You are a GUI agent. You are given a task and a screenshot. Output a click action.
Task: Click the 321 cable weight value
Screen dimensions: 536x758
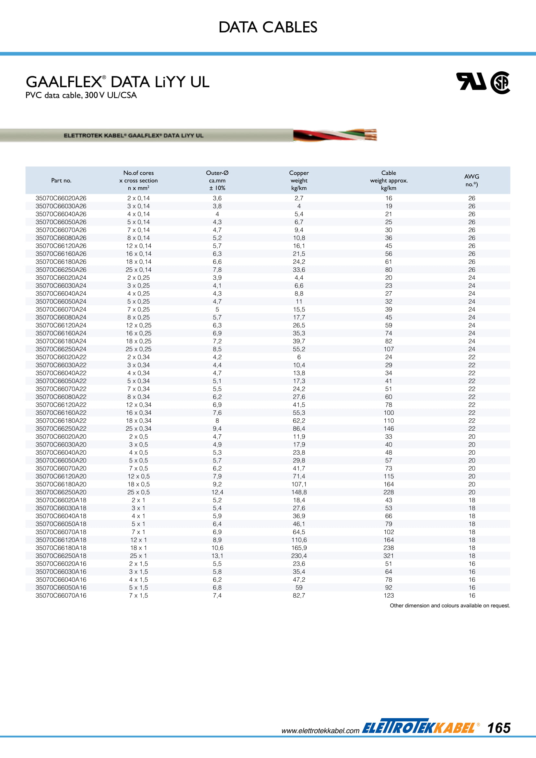point(389,556)
